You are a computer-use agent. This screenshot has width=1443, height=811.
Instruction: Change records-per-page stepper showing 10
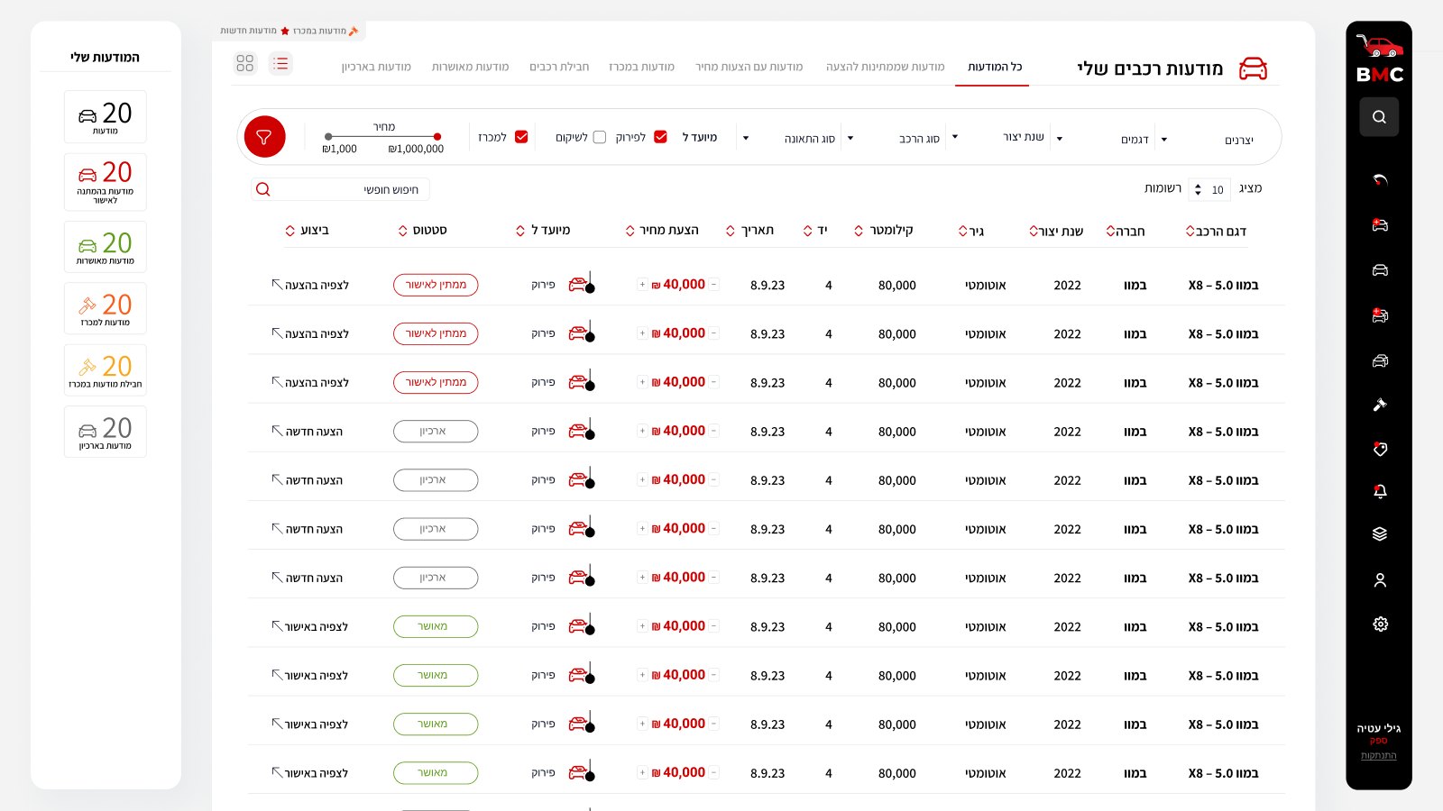click(1209, 189)
